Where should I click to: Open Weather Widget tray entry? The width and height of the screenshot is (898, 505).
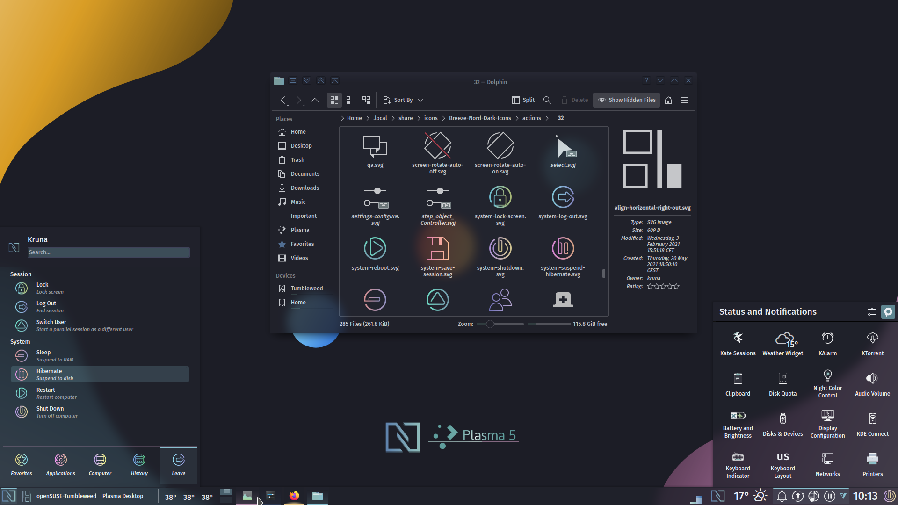click(783, 344)
